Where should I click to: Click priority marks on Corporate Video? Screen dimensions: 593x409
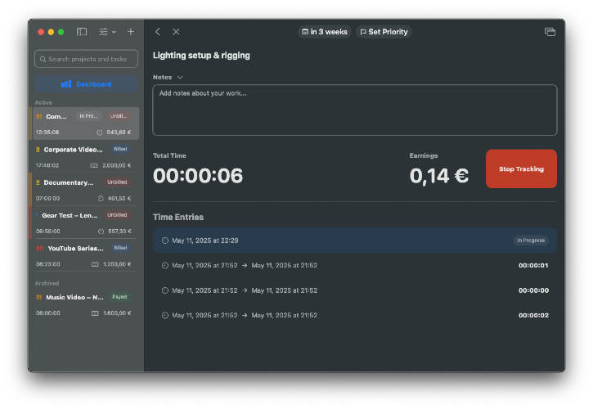coord(38,150)
